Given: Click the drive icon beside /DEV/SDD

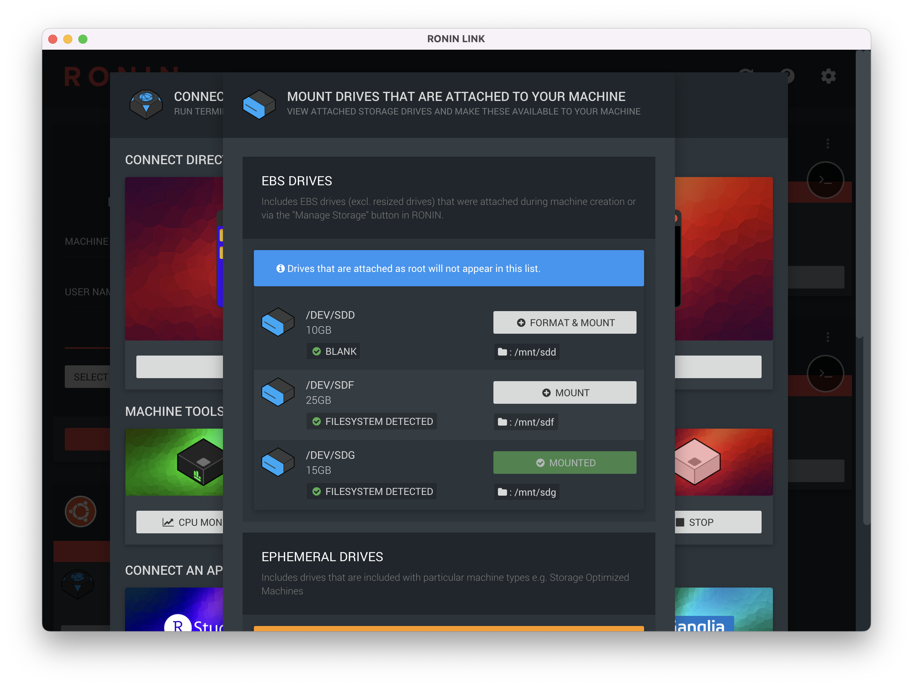Looking at the screenshot, I should pos(278,322).
